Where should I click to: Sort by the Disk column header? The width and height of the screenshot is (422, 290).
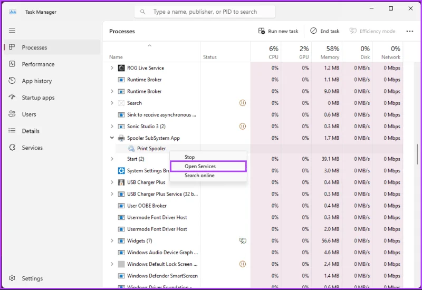[x=358, y=52]
